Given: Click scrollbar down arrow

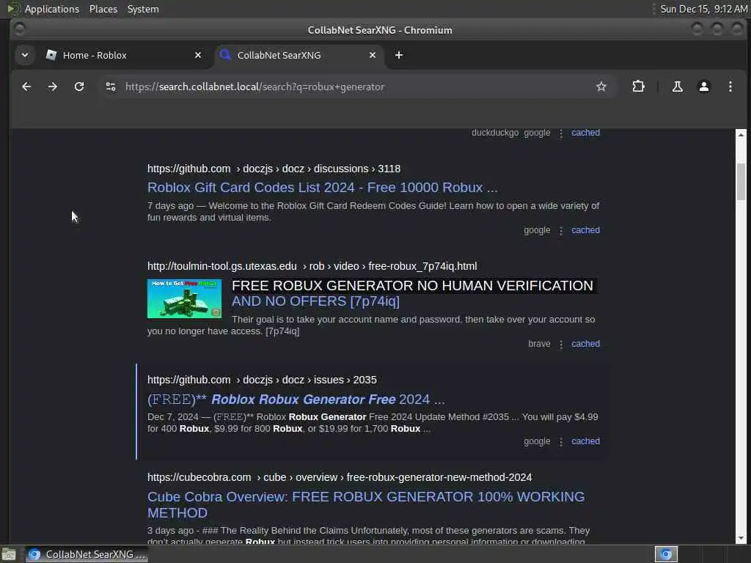Looking at the screenshot, I should pyautogui.click(x=741, y=538).
